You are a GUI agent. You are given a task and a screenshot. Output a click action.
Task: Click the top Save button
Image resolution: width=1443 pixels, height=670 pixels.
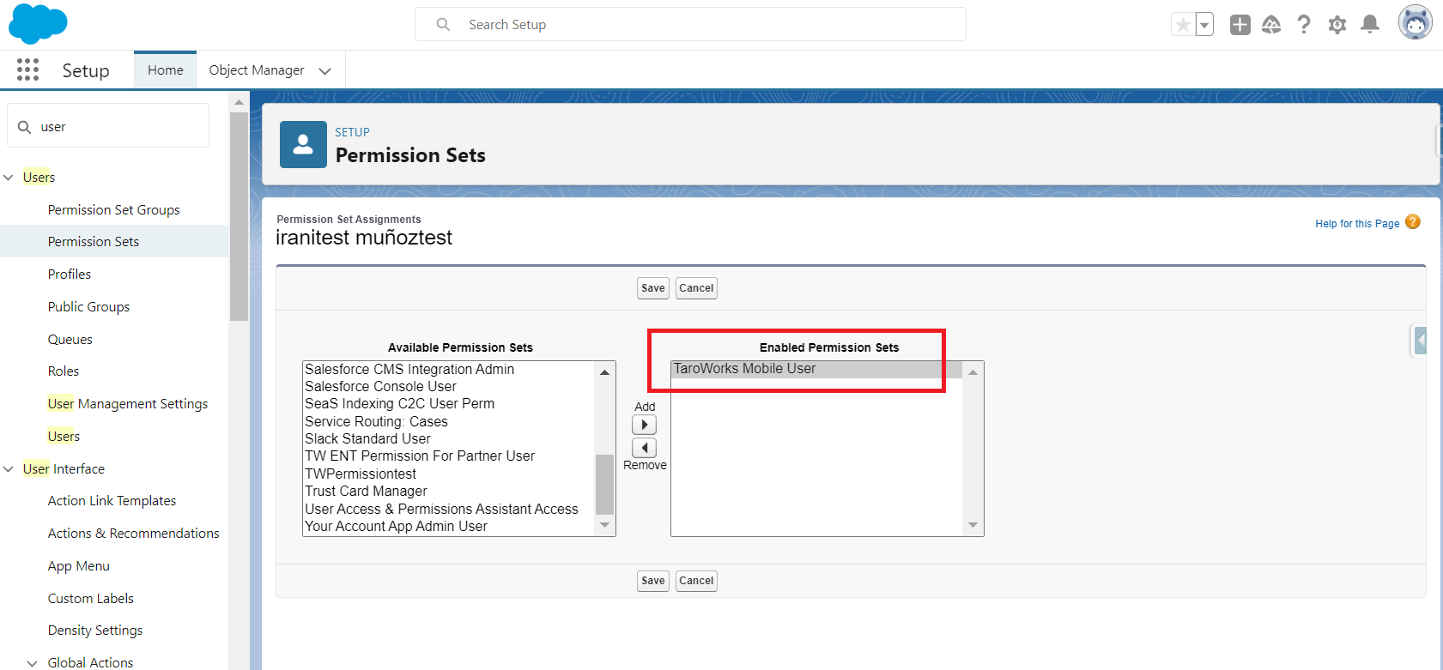coord(653,288)
